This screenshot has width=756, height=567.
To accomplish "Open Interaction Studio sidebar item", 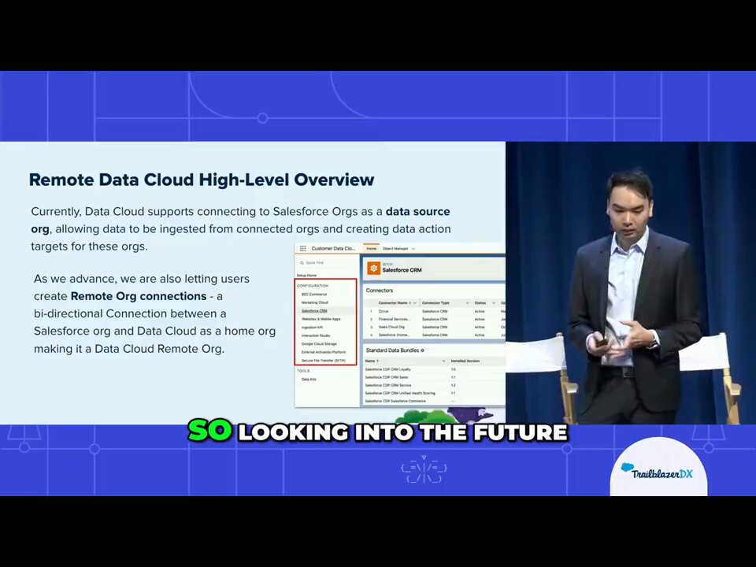I will coord(316,335).
